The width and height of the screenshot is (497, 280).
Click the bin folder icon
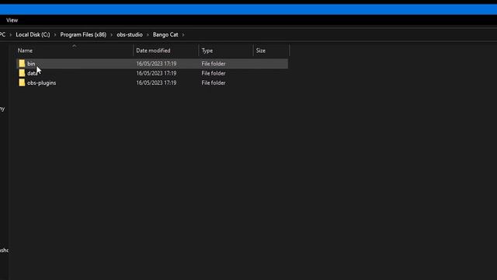22,64
